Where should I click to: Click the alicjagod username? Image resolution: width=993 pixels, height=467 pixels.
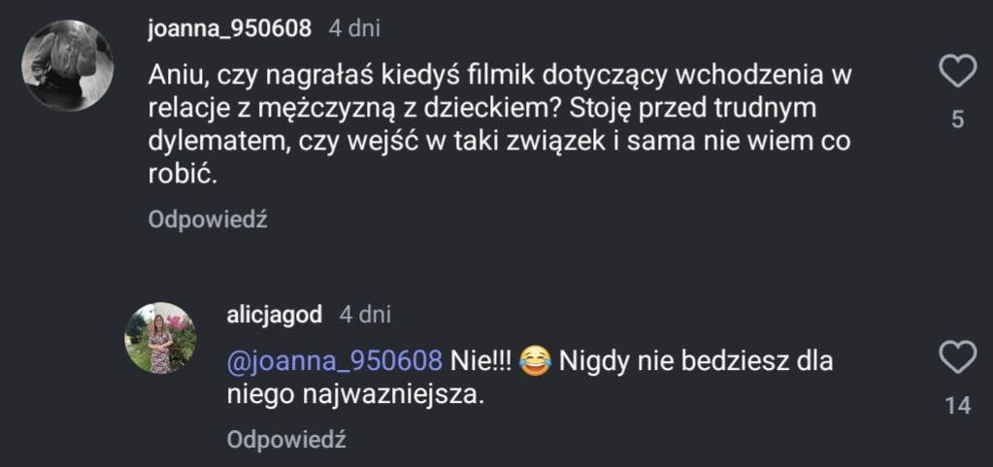(x=274, y=316)
